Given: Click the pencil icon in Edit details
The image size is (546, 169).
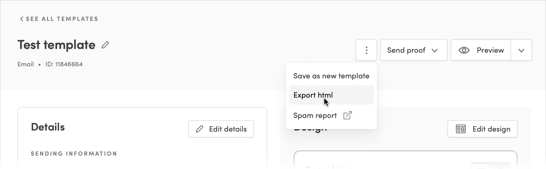Looking at the screenshot, I should click(199, 129).
